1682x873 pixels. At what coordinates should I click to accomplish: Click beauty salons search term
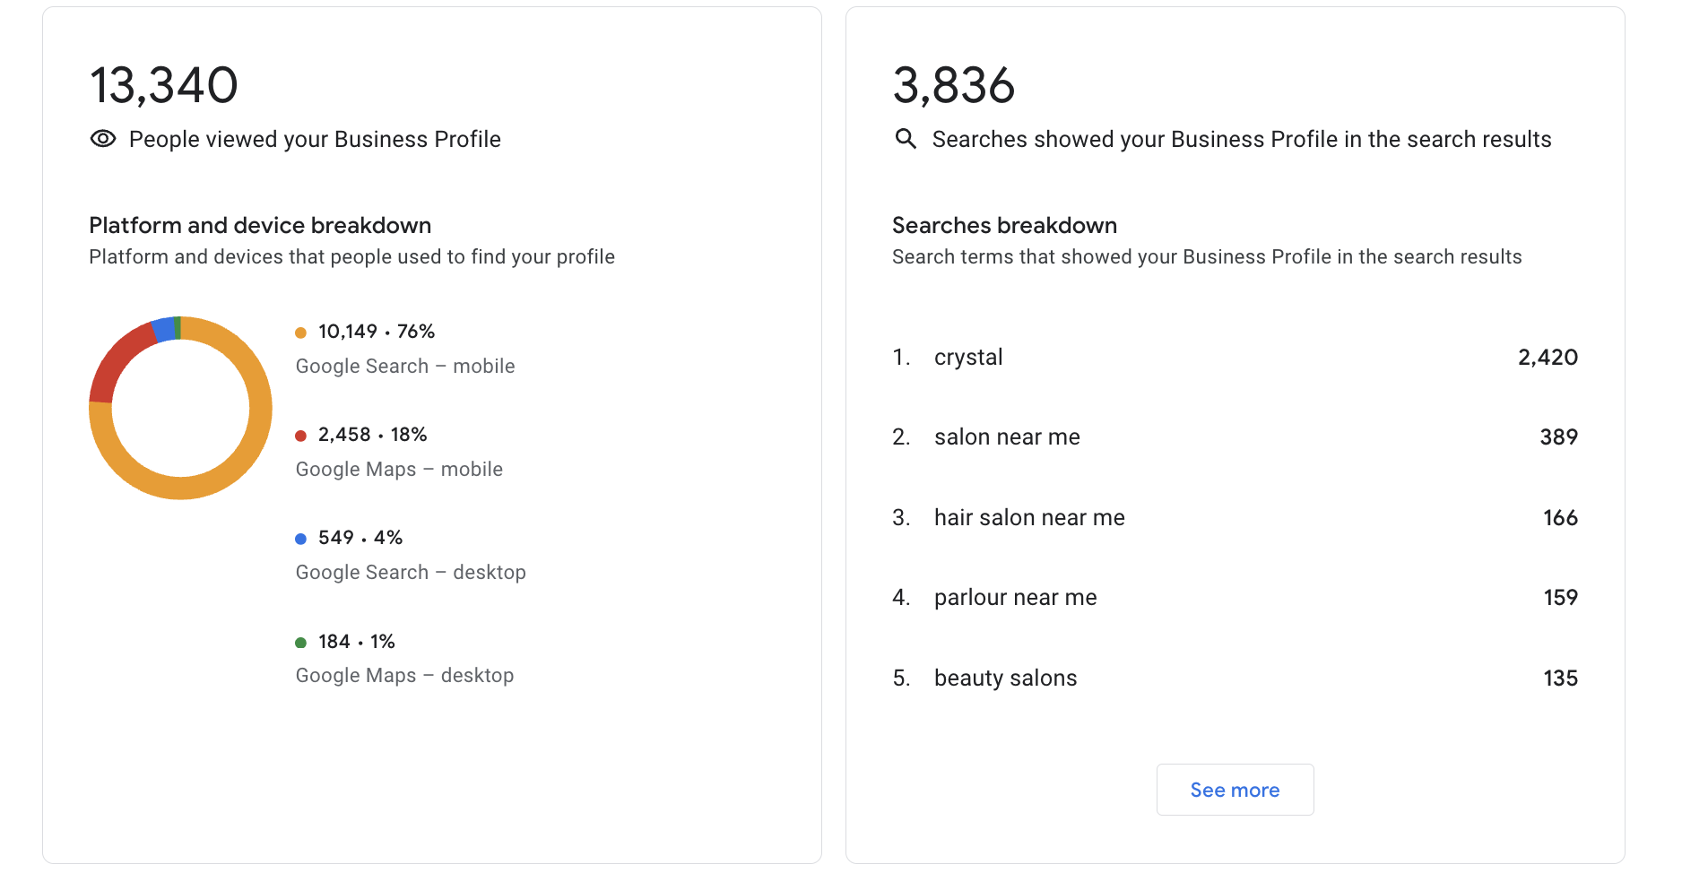click(1005, 678)
